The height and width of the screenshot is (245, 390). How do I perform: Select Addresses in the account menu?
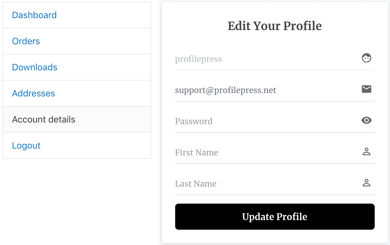(x=77, y=93)
